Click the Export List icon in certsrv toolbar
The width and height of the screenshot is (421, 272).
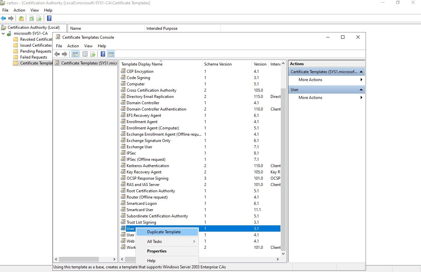[x=39, y=19]
